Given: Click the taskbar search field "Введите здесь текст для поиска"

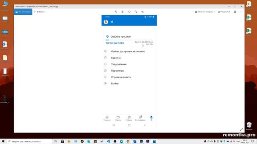Looking at the screenshot, I should point(29,141).
